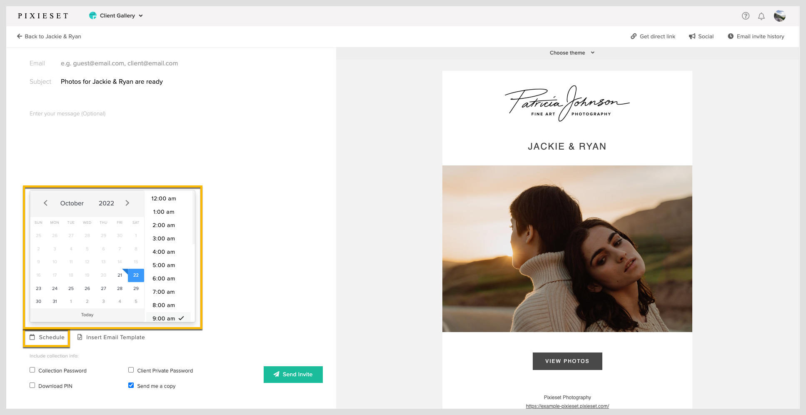The height and width of the screenshot is (415, 806).
Task: Uncheck Send me a copy
Action: point(131,385)
